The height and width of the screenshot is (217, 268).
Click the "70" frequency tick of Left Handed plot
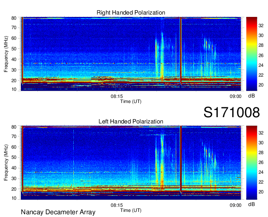pyautogui.click(x=14, y=136)
